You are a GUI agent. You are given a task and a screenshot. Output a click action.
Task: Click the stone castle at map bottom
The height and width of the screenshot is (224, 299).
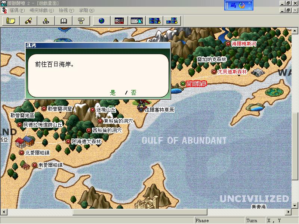tap(147, 202)
